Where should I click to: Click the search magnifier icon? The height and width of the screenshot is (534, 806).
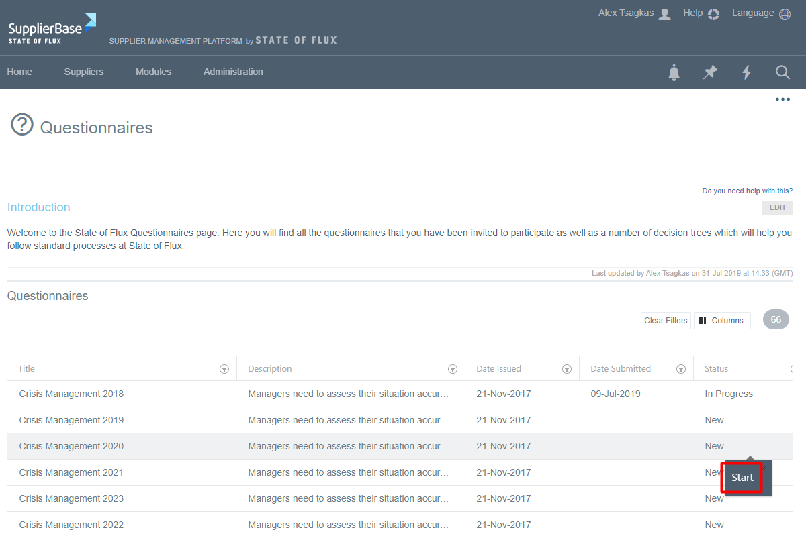[782, 72]
